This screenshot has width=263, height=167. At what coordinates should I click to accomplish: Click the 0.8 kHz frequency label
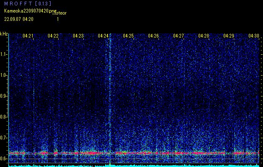(x=3, y=117)
